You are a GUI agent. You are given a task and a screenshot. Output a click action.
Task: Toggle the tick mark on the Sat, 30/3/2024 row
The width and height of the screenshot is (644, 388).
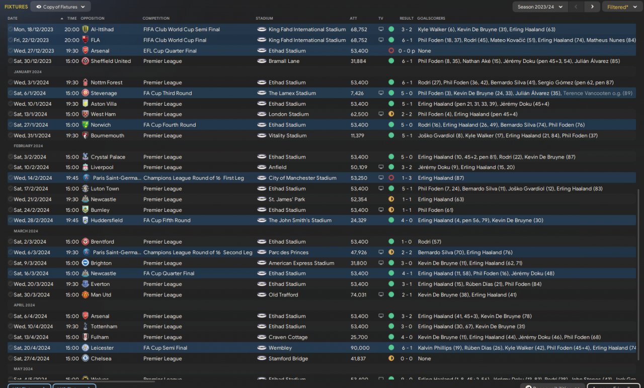(x=10, y=295)
